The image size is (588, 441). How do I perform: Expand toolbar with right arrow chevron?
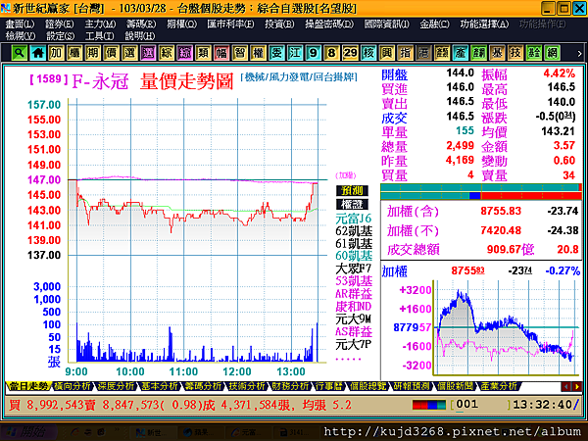[x=579, y=53]
